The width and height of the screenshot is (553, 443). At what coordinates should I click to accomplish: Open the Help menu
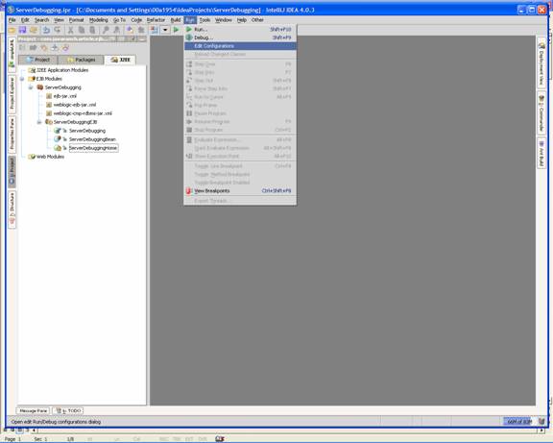[x=242, y=20]
